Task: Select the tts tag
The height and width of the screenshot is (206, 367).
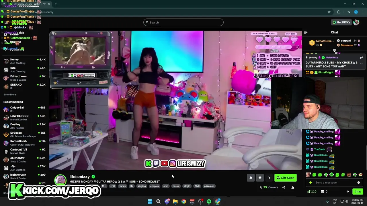Action: (x=132, y=186)
